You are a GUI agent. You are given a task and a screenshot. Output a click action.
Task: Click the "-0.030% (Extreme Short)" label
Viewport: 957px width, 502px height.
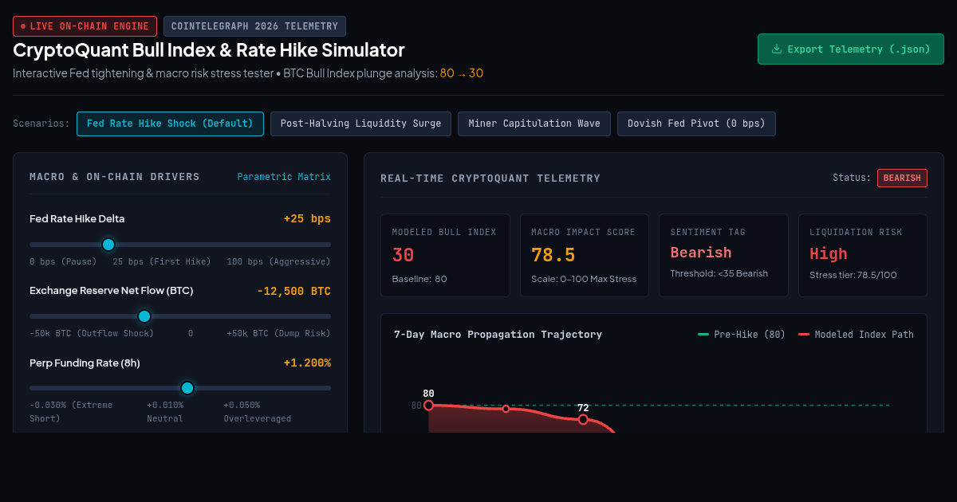(71, 412)
